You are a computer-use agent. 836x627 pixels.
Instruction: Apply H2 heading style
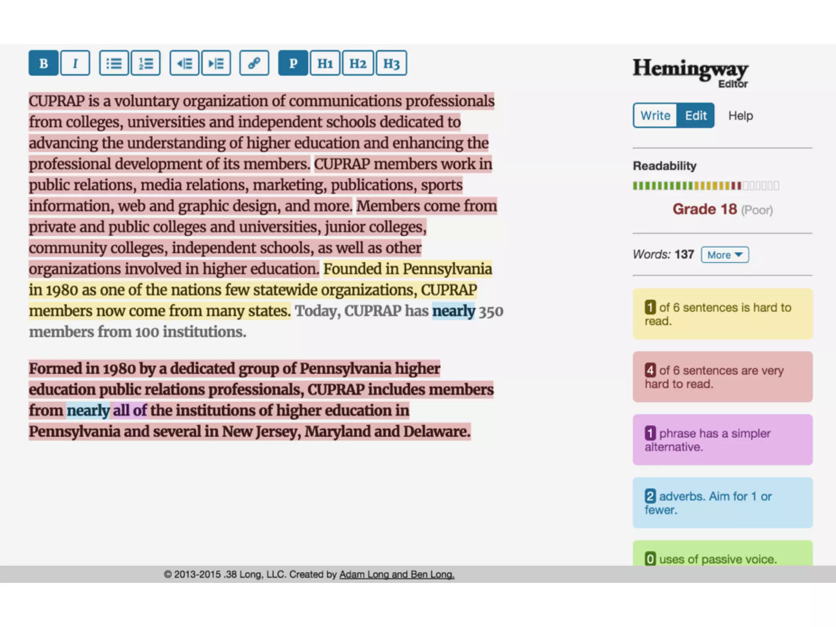pos(358,63)
